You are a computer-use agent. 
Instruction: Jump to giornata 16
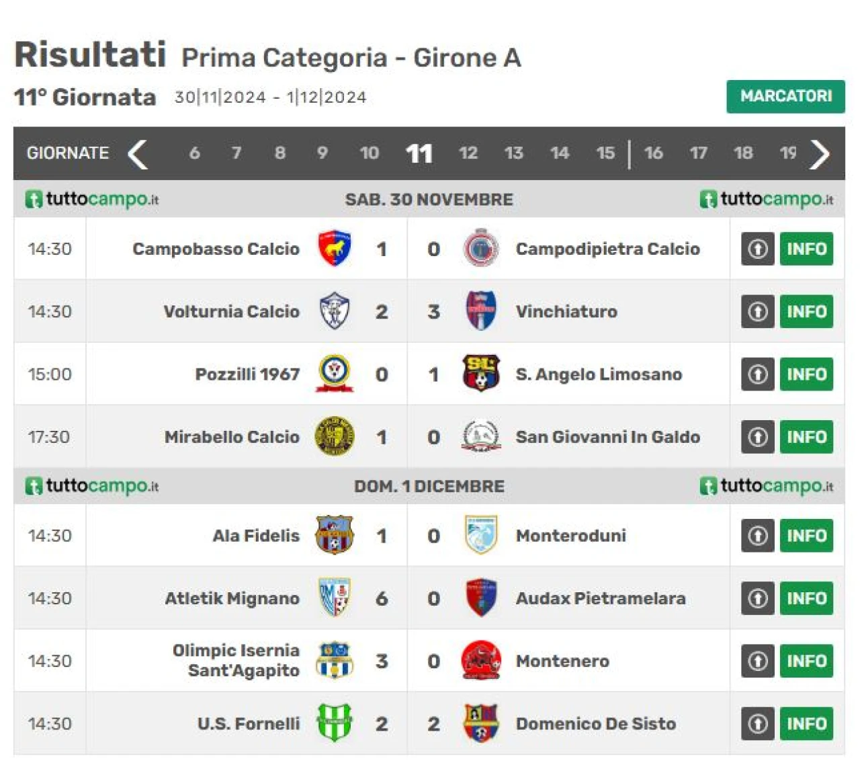653,153
